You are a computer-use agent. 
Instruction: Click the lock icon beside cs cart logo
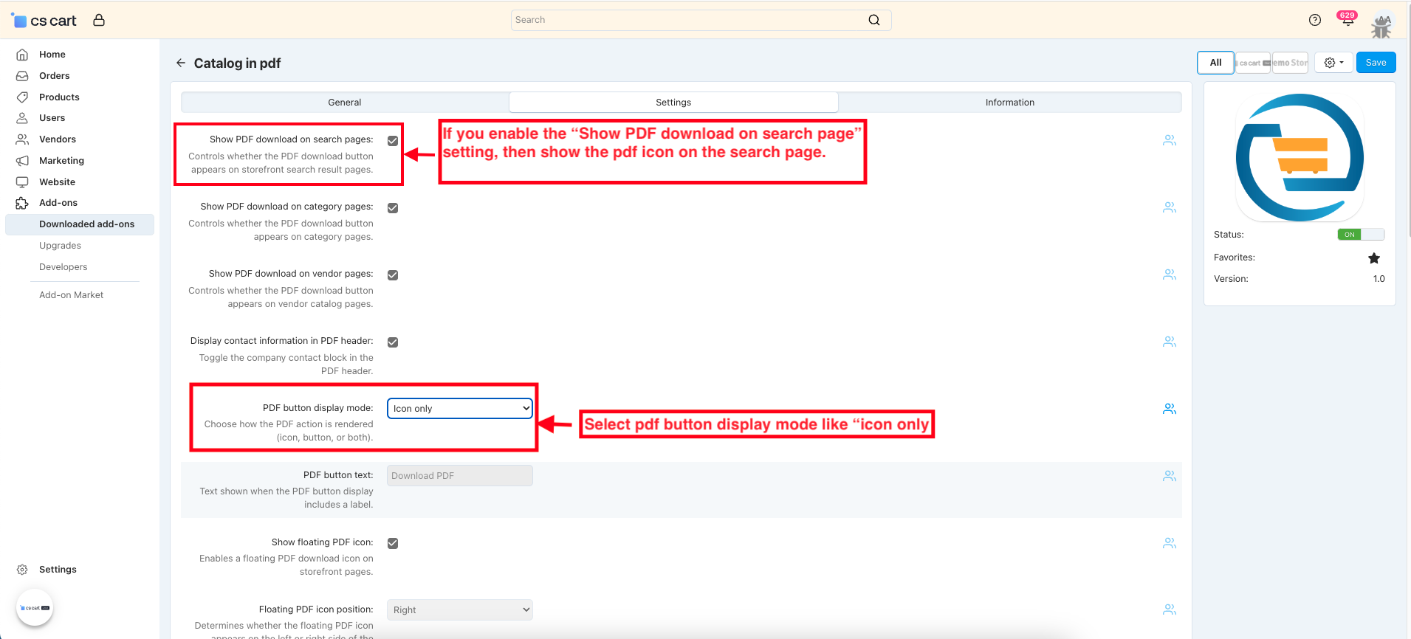99,20
